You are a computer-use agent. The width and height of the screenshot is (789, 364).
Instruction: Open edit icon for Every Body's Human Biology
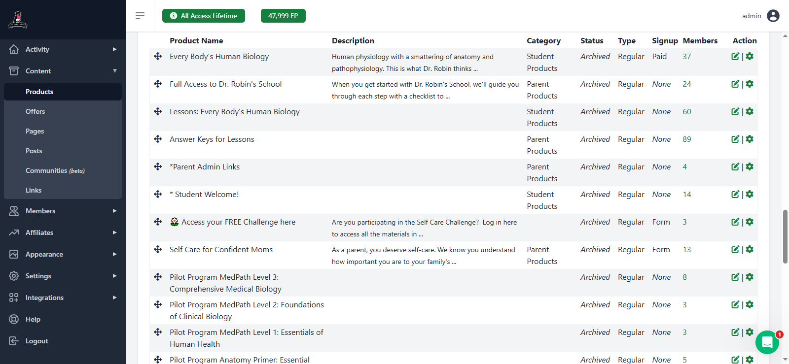[735, 57]
